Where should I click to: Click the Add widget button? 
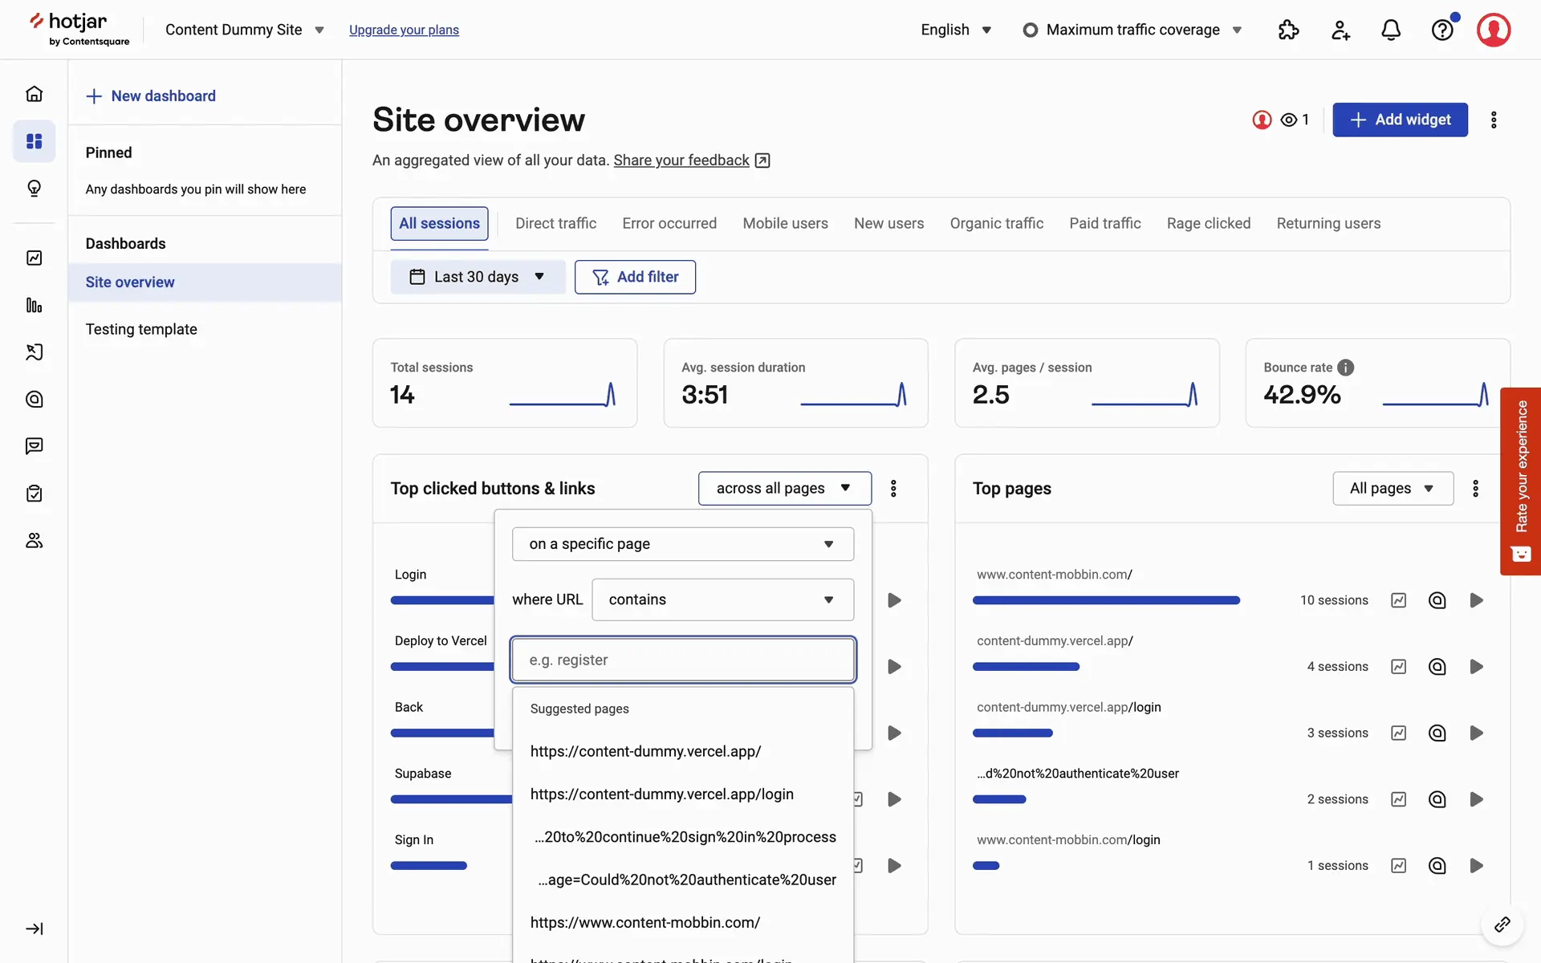tap(1400, 120)
